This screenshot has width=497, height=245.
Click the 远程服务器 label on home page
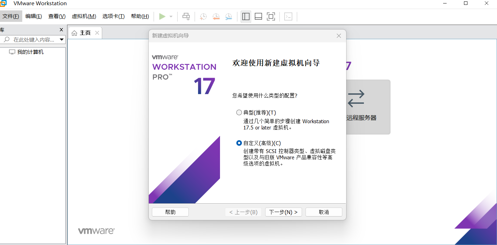[x=361, y=118]
